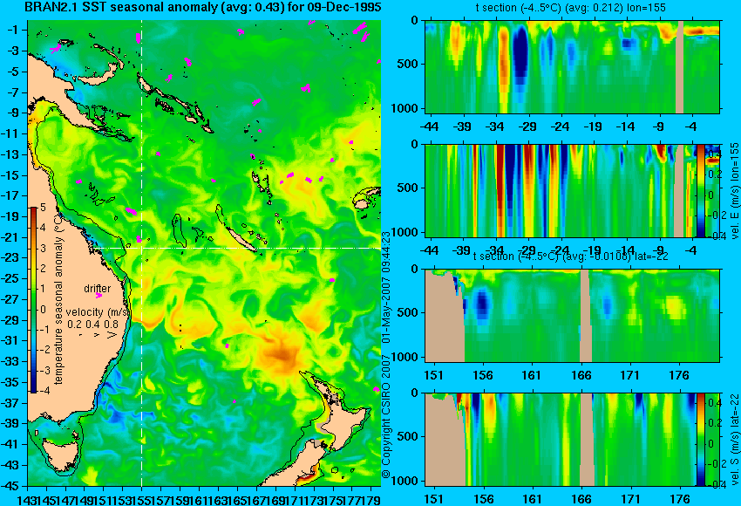Image resolution: width=741 pixels, height=506 pixels.
Task: Click the BRAN2.1 SST seasonal anomaly title
Action: [203, 8]
